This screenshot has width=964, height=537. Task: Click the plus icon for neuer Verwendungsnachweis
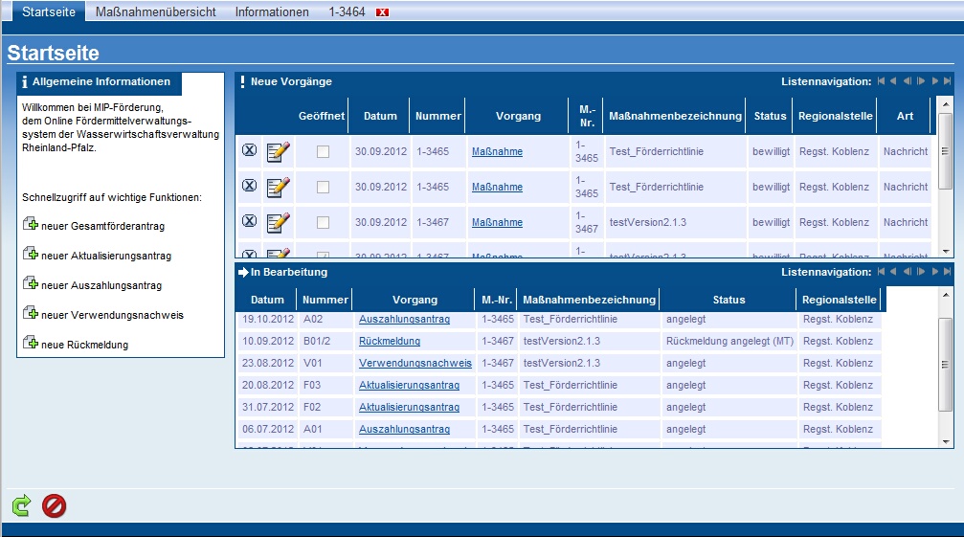coord(30,312)
